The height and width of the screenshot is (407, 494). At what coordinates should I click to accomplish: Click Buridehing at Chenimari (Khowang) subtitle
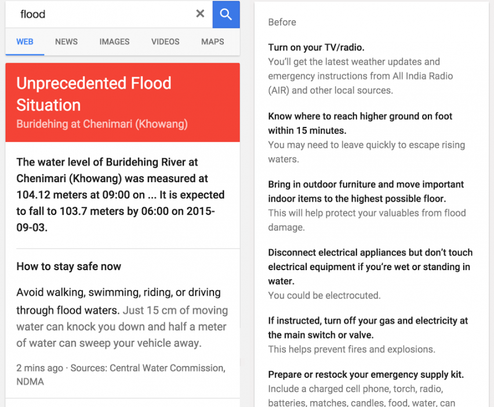point(102,124)
